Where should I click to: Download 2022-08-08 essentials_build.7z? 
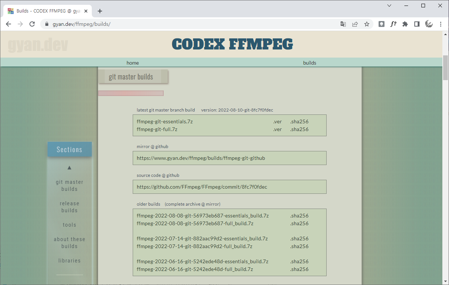pyautogui.click(x=203, y=216)
